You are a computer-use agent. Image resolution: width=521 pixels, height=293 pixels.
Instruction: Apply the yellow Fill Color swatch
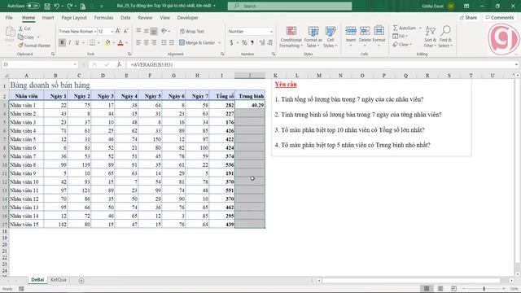[107, 43]
